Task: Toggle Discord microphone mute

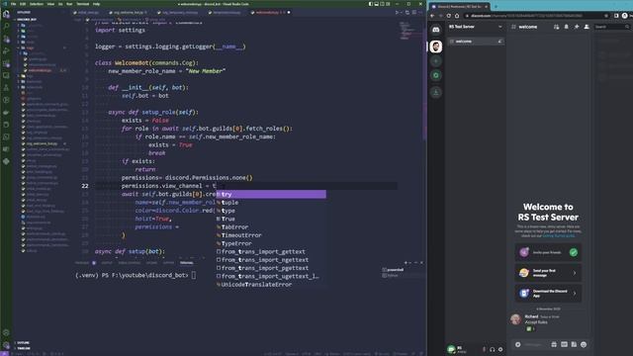Action: [x=484, y=349]
